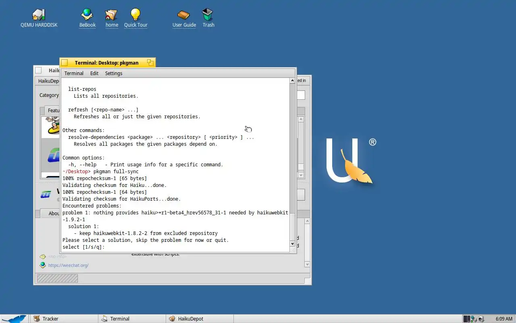
Task: Open the Trash icon on desktop
Action: [208, 15]
